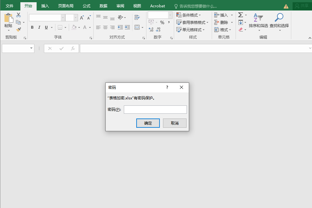The height and width of the screenshot is (208, 312).
Task: Toggle Italic formatting
Action: click(x=39, y=27)
